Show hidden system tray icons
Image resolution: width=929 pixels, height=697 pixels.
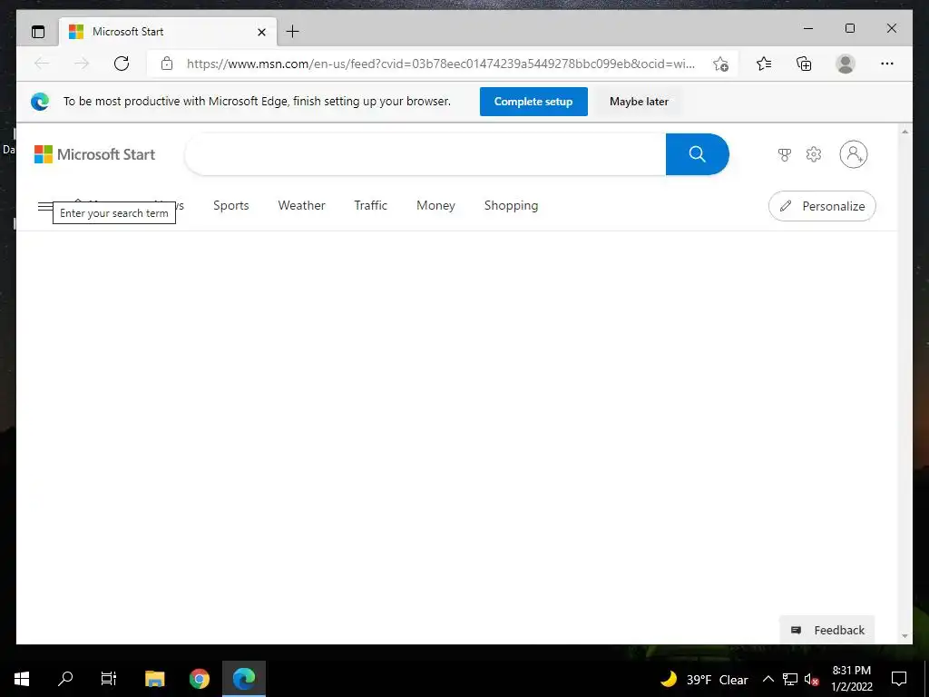(768, 679)
